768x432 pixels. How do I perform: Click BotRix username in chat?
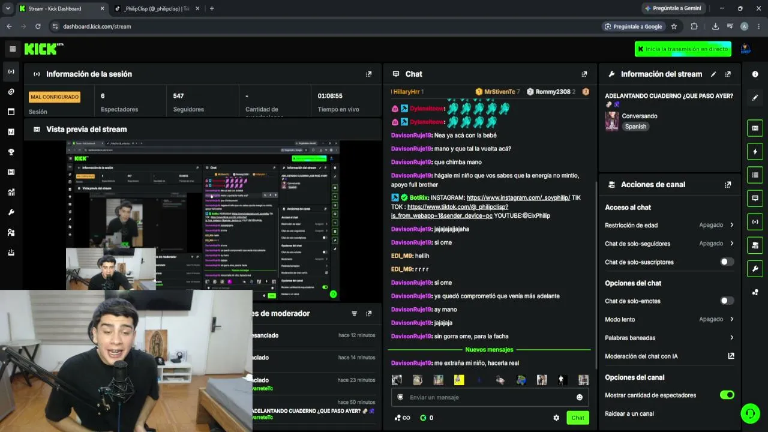pyautogui.click(x=418, y=197)
